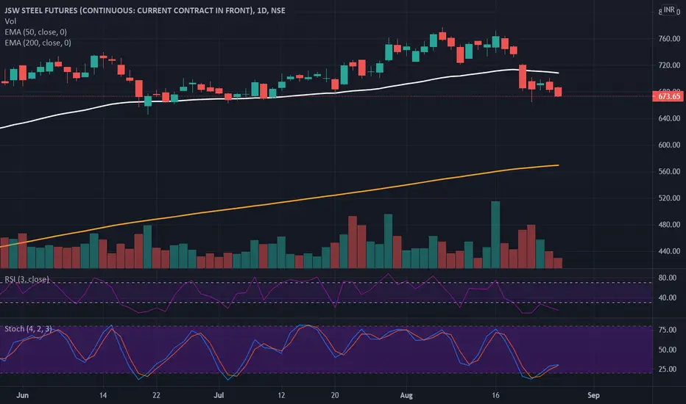686x404 pixels.
Task: Click the 560.00 price axis label
Action: coord(669,172)
